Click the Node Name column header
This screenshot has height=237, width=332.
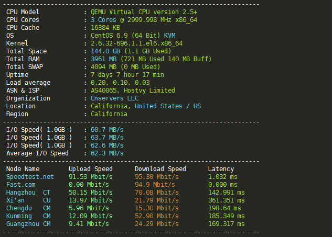[x=23, y=169]
